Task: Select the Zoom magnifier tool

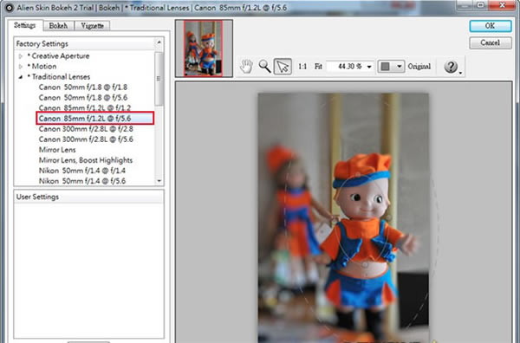Action: click(x=264, y=67)
